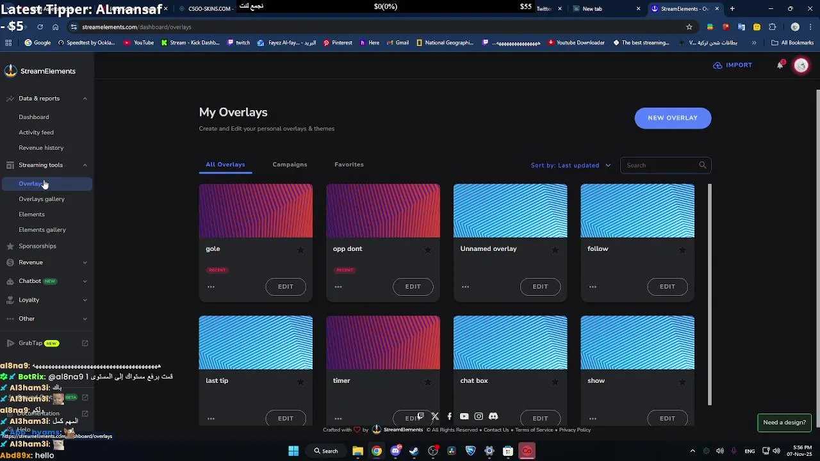Open three-dot menu of Unnamed overlay
Viewport: 820px width, 461px height.
click(465, 287)
